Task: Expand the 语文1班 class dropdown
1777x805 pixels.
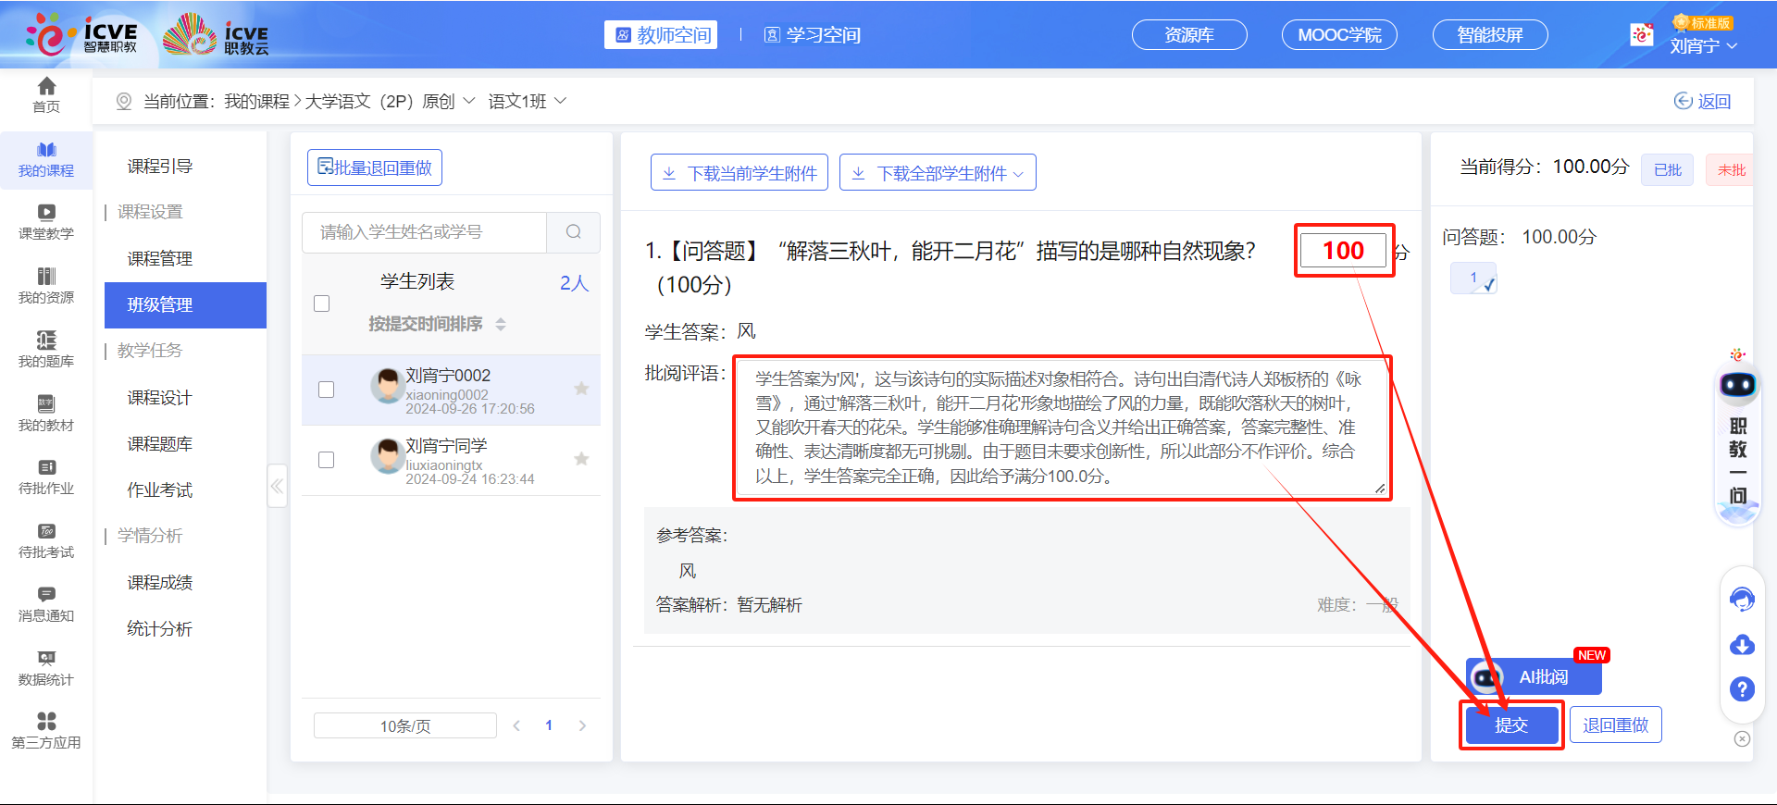Action: pyautogui.click(x=528, y=101)
